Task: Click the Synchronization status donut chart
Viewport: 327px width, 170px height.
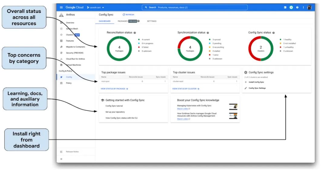Action: coord(190,49)
